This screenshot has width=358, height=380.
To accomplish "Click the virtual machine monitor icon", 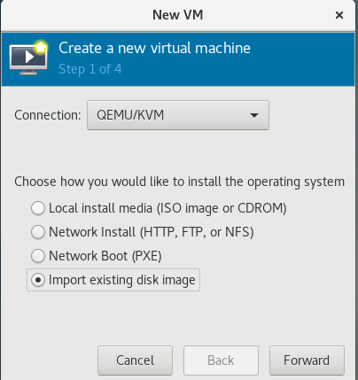I will (x=28, y=58).
